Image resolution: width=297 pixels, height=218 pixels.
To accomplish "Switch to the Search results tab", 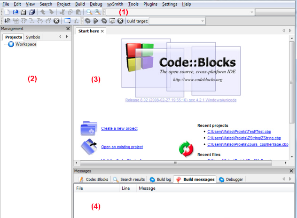I will click(x=129, y=179).
